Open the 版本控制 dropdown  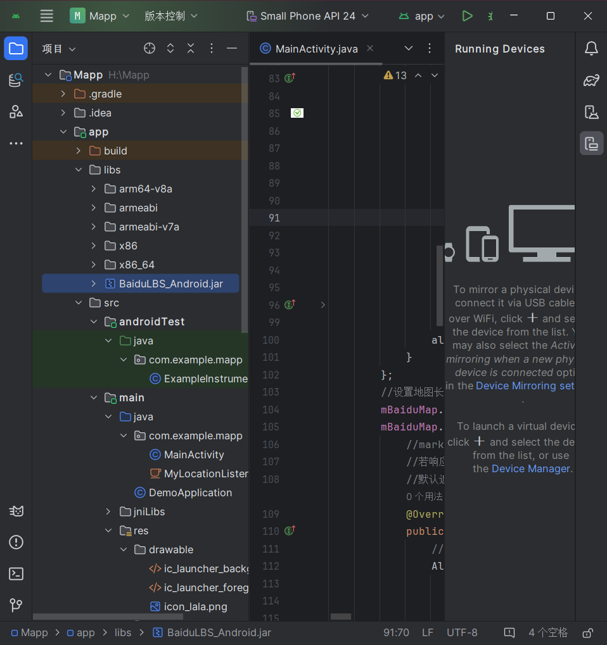tap(171, 16)
